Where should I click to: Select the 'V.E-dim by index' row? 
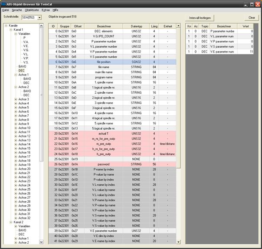coord(112,236)
